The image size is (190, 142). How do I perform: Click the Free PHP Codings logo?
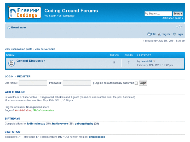(25, 13)
